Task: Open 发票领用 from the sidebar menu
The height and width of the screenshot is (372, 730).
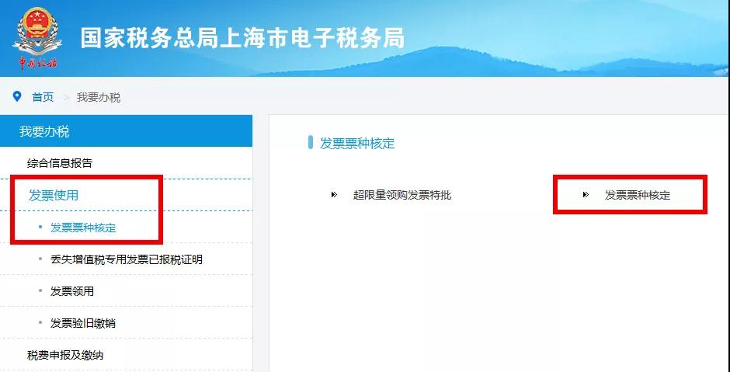Action: point(72,291)
